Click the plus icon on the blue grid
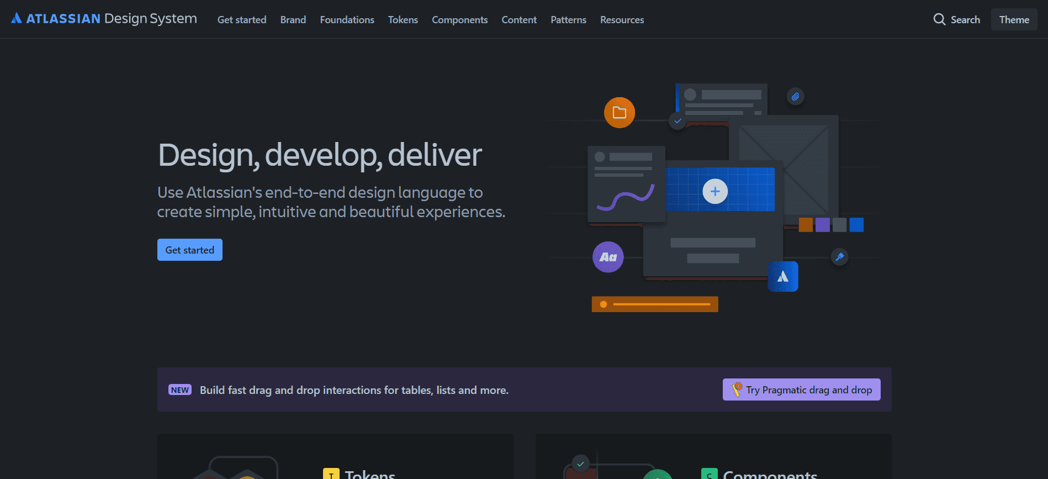This screenshot has width=1048, height=479. click(x=715, y=191)
